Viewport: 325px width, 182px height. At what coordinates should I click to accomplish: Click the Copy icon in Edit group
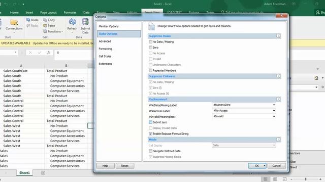click(45, 20)
